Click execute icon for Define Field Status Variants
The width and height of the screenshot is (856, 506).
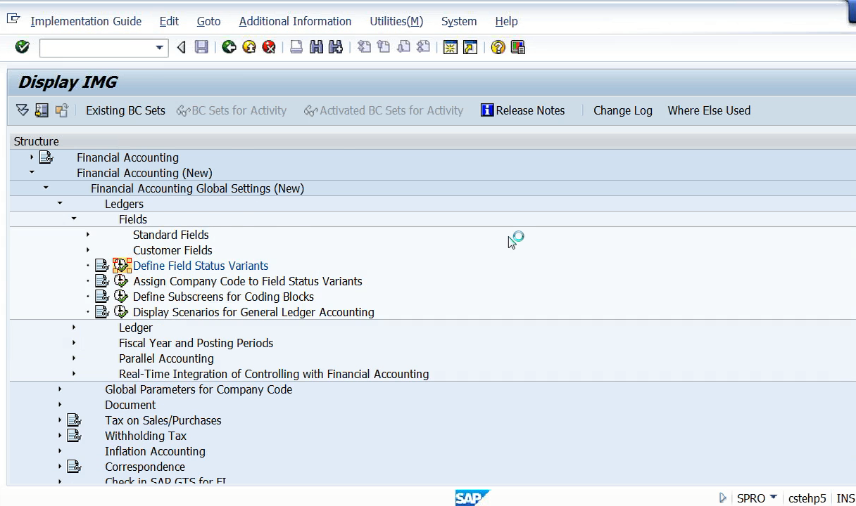tap(122, 266)
